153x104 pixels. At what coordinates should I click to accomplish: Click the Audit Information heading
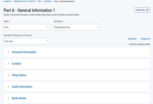pyautogui.click(x=22, y=86)
